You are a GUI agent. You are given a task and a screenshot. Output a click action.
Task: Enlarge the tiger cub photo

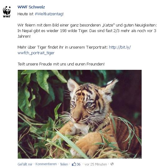point(80,114)
